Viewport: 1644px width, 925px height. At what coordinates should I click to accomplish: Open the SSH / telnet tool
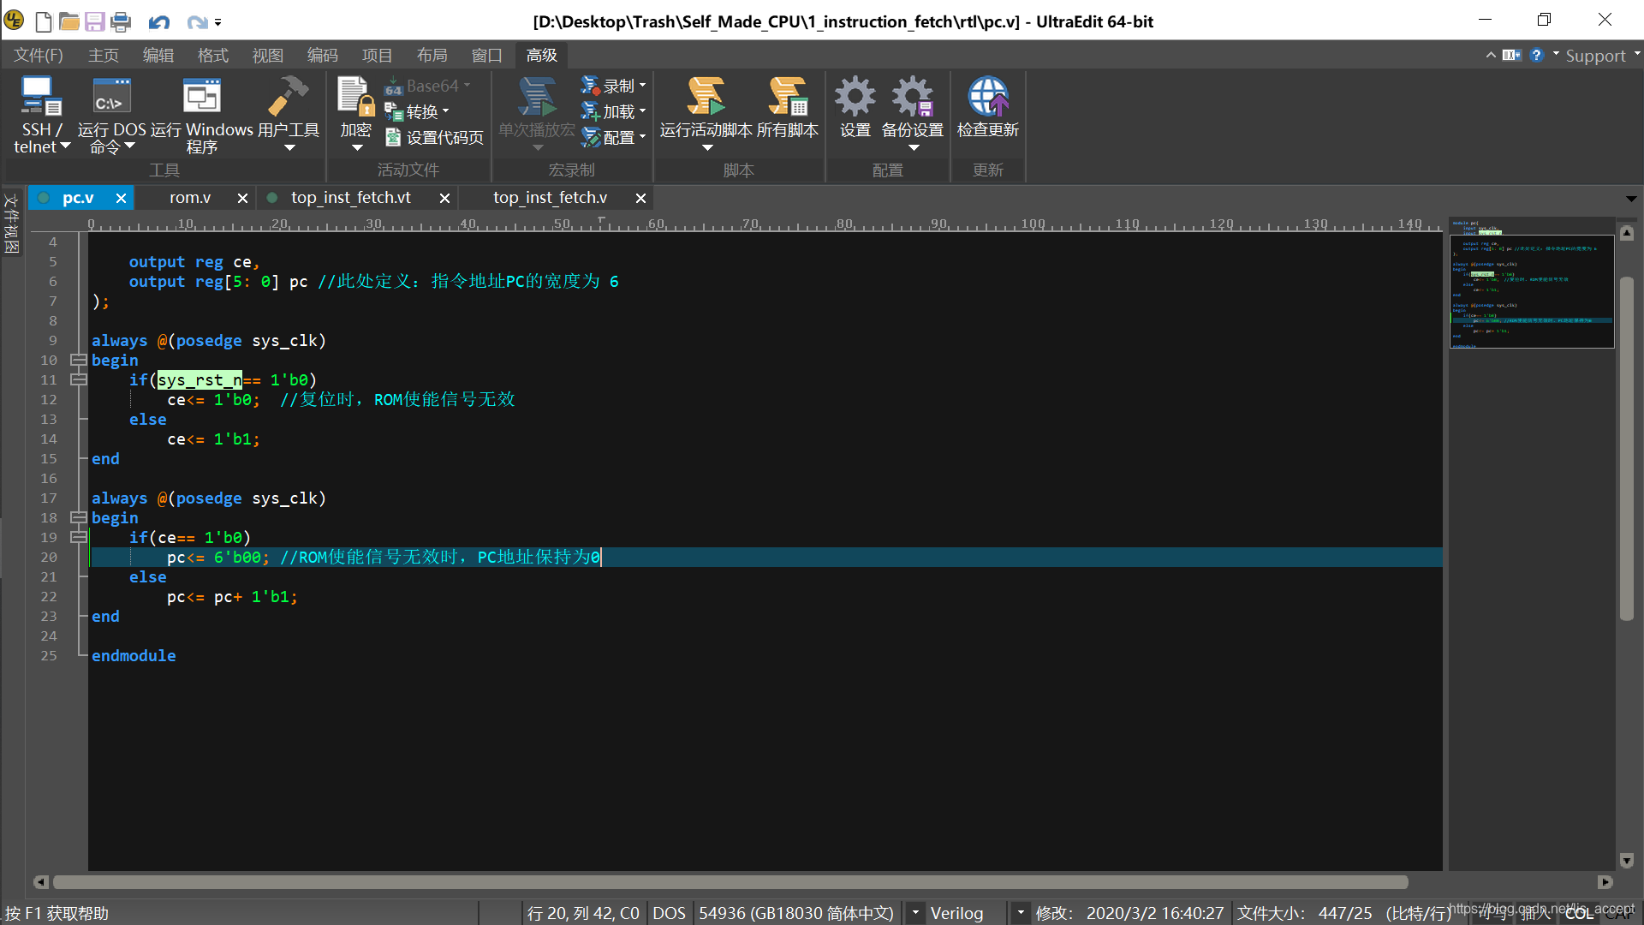tap(40, 97)
